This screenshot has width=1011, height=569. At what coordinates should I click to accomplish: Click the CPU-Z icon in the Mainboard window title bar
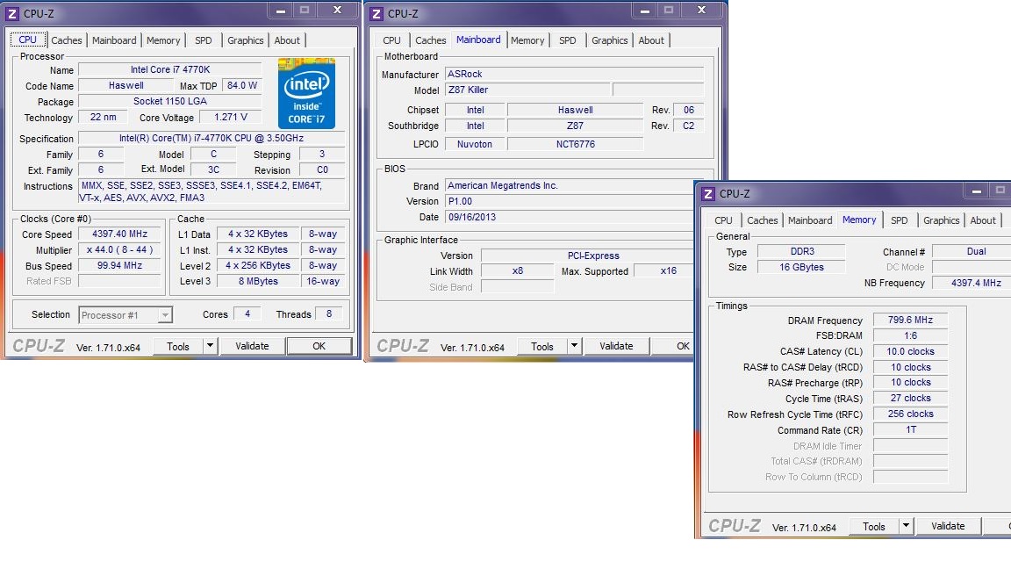tap(377, 13)
